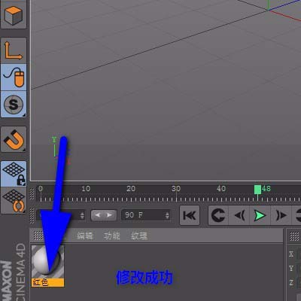The image size is (301, 301).
Task: Enable Snap magnet icon
Action: [x=14, y=139]
